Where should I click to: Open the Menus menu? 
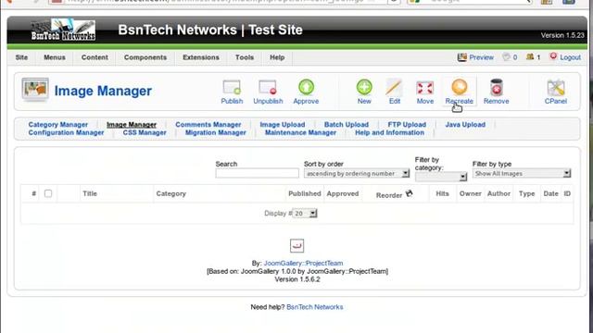tap(55, 57)
